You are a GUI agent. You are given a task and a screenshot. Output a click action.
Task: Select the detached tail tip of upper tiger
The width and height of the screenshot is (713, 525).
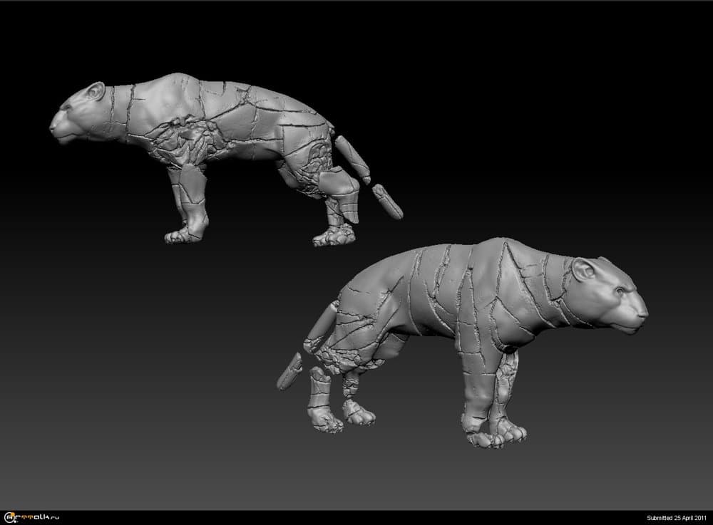click(x=388, y=201)
